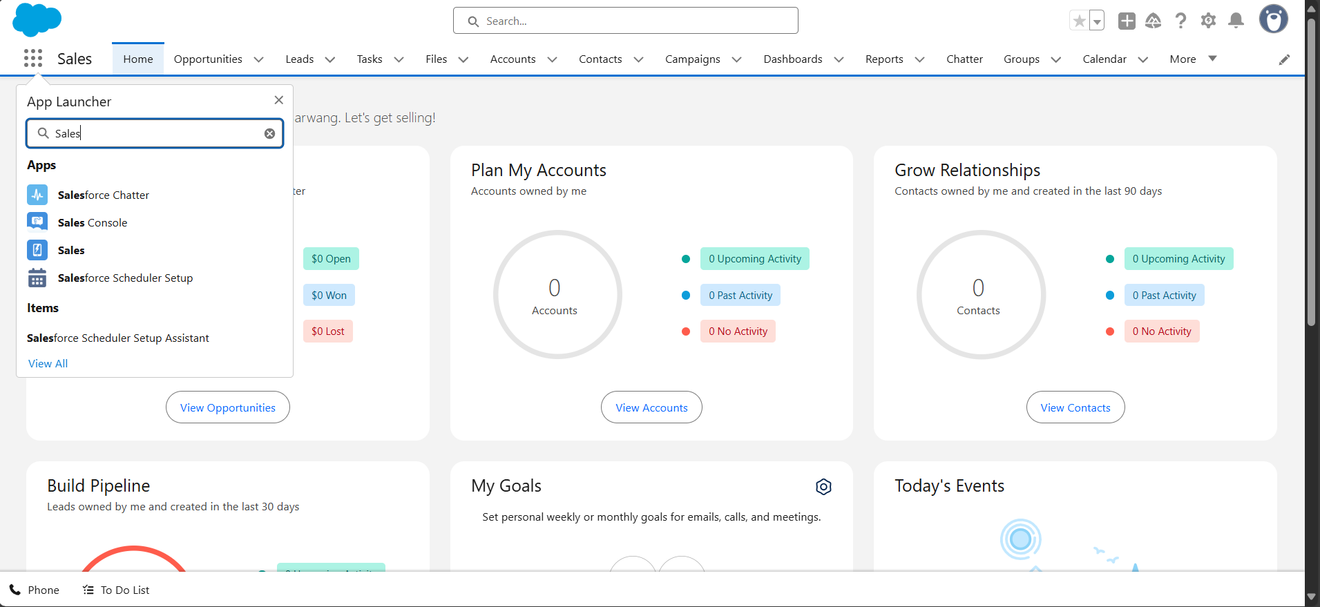
Task: Click the global Search field
Action: [626, 21]
